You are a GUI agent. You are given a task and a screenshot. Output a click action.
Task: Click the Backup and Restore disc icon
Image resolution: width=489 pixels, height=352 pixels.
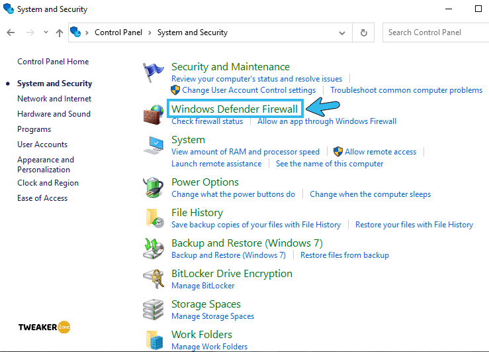(153, 249)
